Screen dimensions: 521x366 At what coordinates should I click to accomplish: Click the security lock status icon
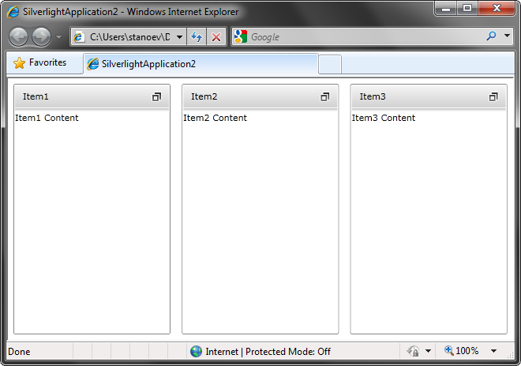coord(413,351)
